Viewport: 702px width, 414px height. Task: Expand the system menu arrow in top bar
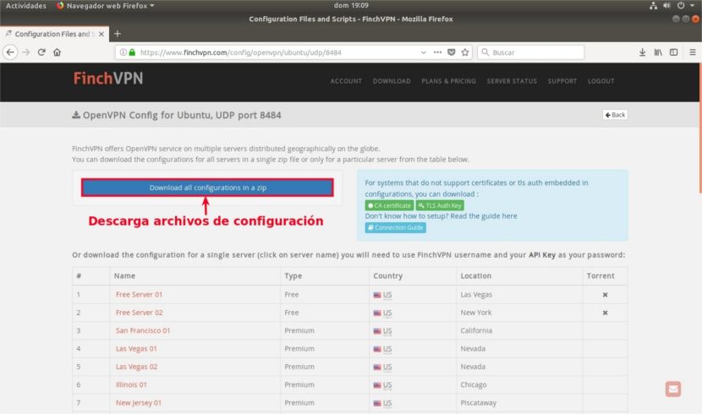pyautogui.click(x=692, y=5)
